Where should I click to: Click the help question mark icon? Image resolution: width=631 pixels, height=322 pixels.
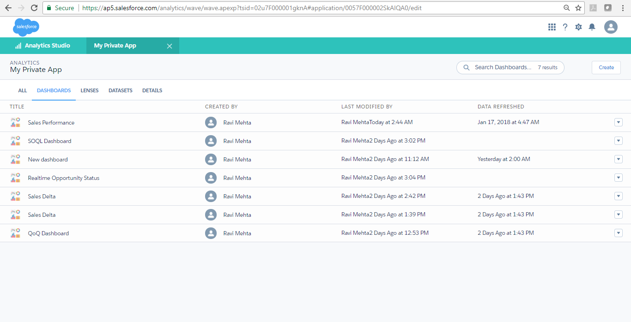click(565, 27)
